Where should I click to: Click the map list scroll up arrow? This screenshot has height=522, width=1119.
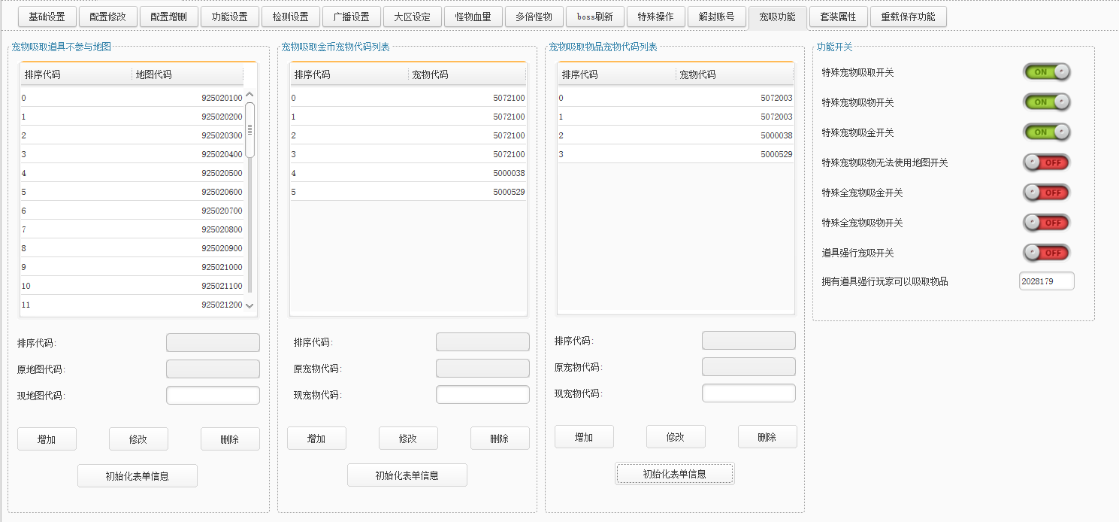pos(250,95)
